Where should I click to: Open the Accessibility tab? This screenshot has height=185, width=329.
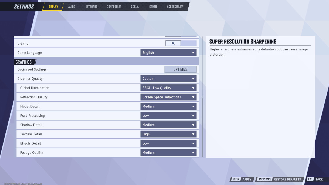pyautogui.click(x=175, y=7)
